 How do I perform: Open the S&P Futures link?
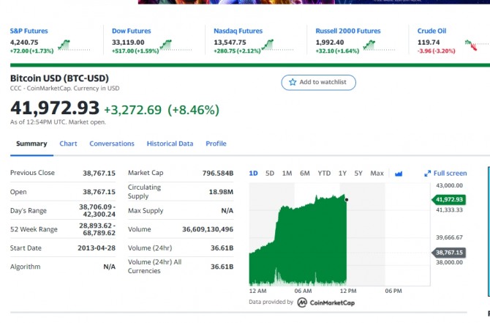(29, 31)
